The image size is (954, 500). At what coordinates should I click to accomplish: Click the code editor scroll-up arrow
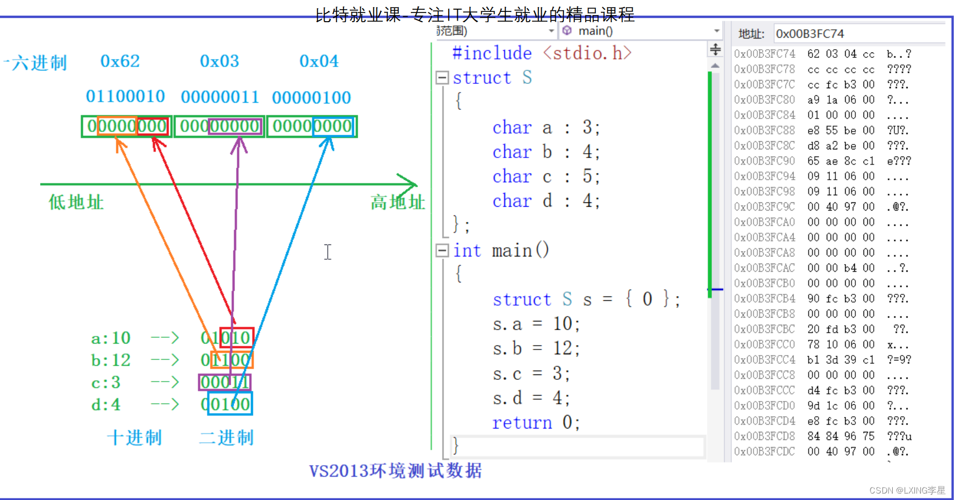point(715,65)
